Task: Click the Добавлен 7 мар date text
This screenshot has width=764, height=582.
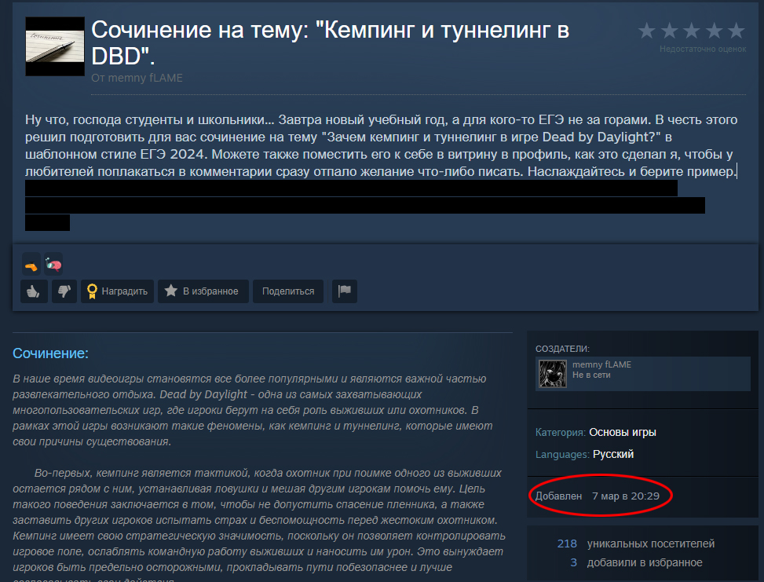Action: 598,496
